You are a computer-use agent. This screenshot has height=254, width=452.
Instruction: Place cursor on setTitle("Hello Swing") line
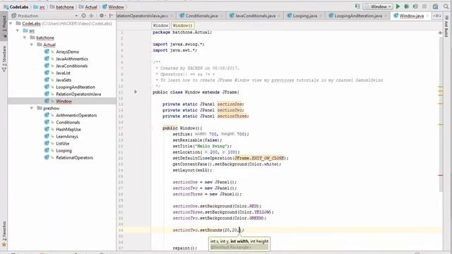pos(202,146)
